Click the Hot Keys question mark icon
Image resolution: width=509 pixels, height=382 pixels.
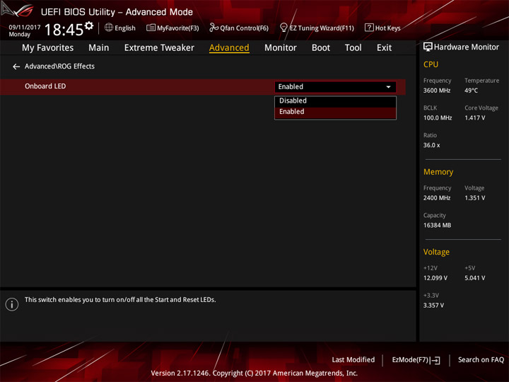(x=369, y=28)
